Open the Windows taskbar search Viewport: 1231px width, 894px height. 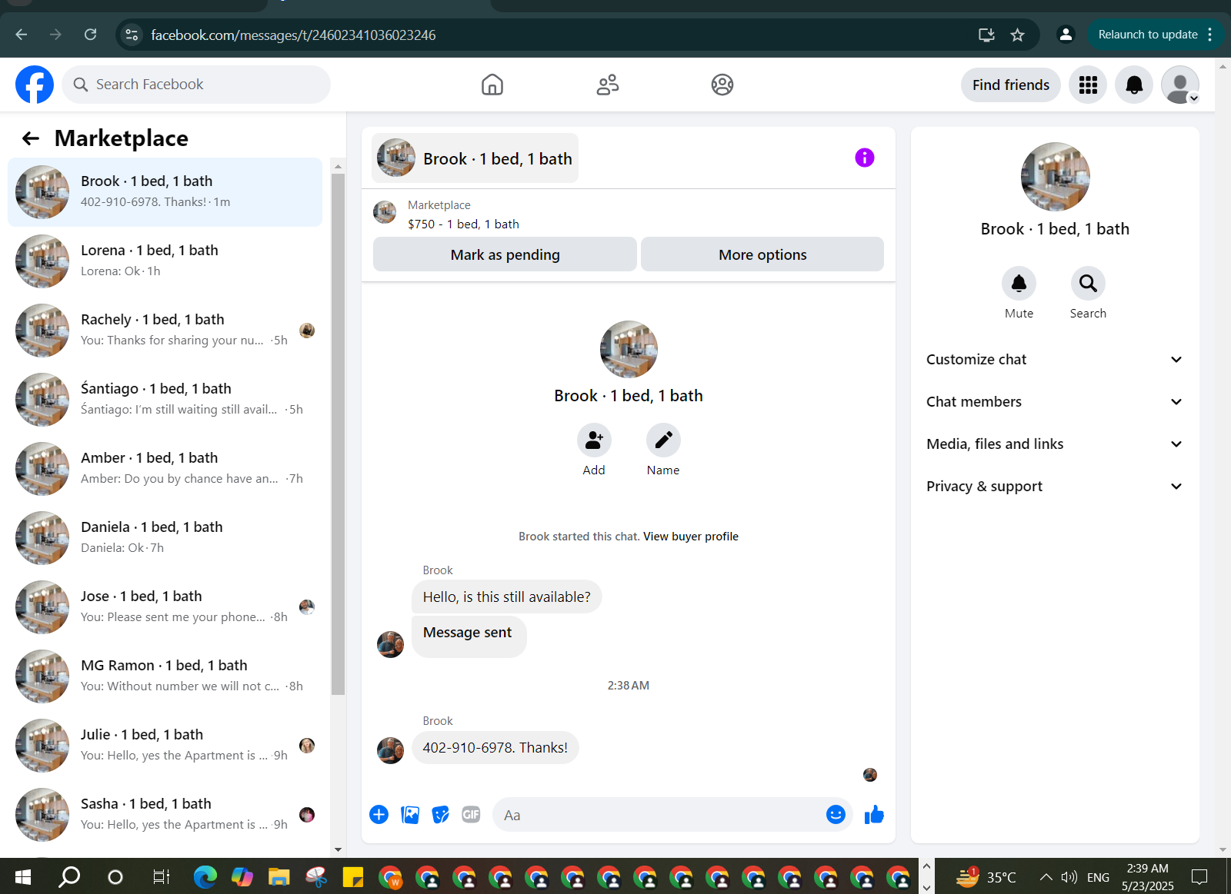69,876
